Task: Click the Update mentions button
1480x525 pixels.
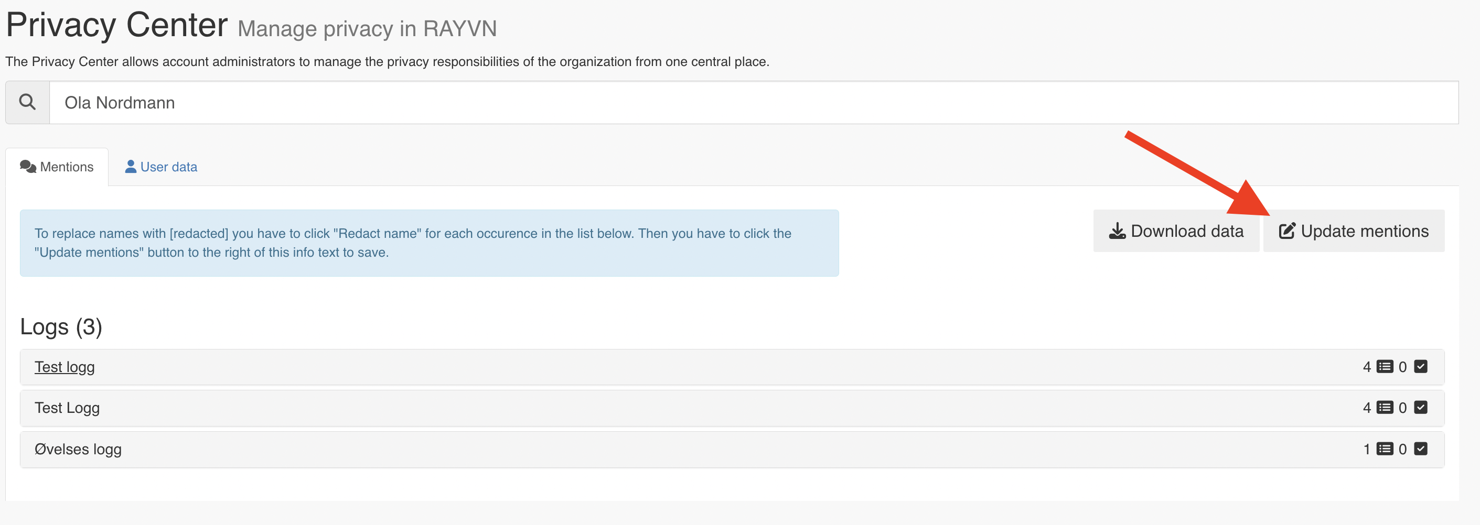Action: click(x=1354, y=231)
